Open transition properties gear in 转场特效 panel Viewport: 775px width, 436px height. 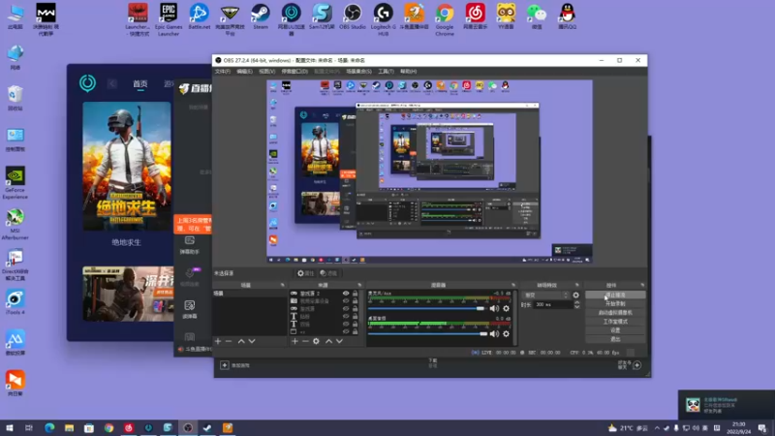click(575, 296)
